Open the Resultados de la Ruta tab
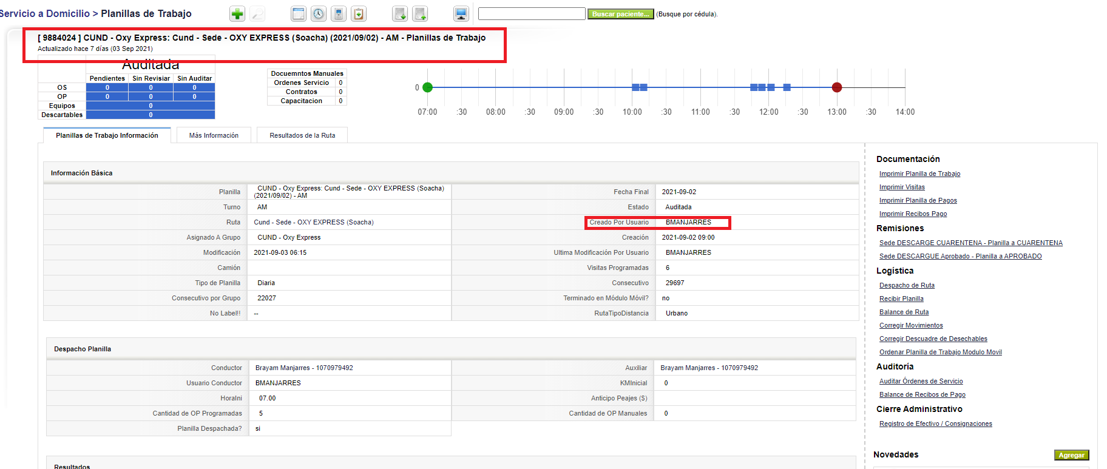This screenshot has width=1107, height=469. (302, 135)
